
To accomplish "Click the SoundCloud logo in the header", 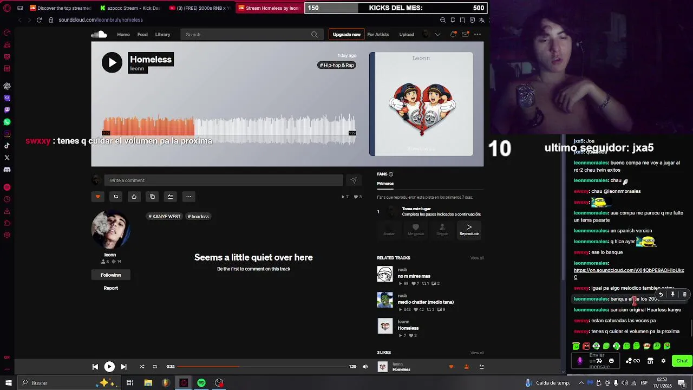I will click(x=99, y=35).
